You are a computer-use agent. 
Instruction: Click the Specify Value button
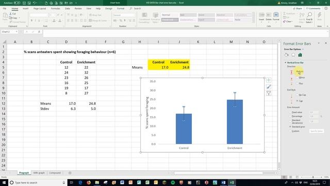coord(317,131)
